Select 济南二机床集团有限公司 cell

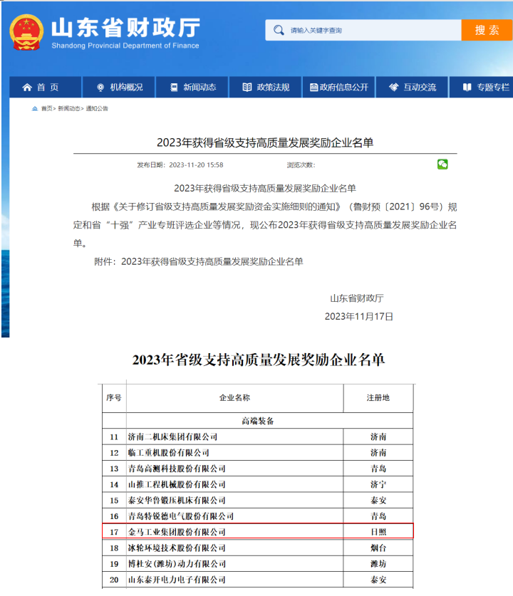tap(234, 436)
